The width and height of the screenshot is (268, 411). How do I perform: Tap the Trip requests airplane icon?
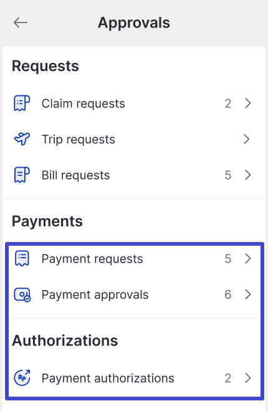click(x=22, y=139)
